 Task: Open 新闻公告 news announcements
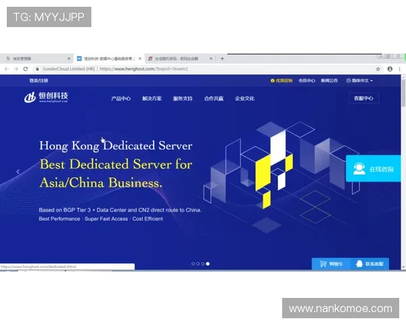pyautogui.click(x=330, y=81)
